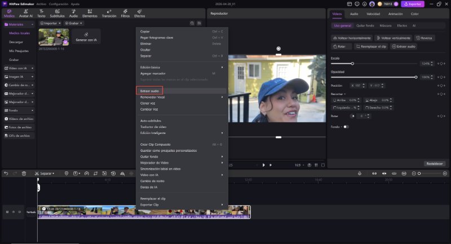Expand Exportar Clip submenu
451x244 pixels.
(182, 205)
